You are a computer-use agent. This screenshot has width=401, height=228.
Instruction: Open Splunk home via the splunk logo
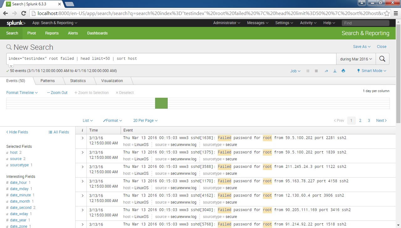click(14, 23)
